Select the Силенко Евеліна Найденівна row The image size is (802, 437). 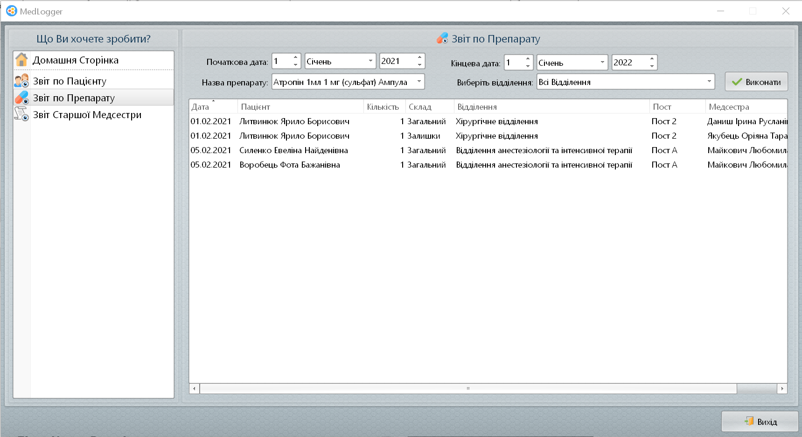click(x=293, y=150)
